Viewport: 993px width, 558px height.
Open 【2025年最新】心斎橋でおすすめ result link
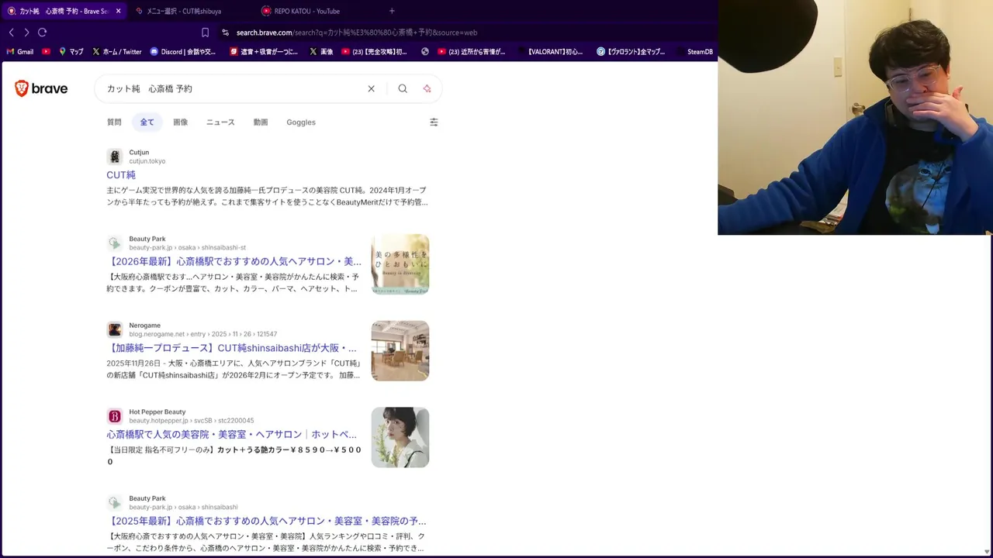(266, 521)
